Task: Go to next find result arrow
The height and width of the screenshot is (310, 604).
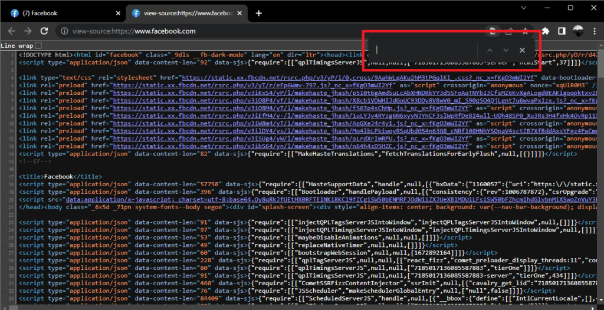Action: point(505,50)
